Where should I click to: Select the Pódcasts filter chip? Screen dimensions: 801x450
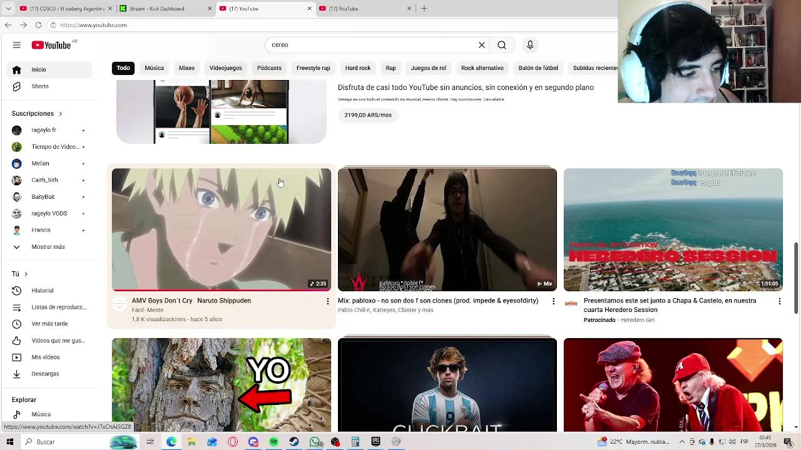pyautogui.click(x=269, y=68)
